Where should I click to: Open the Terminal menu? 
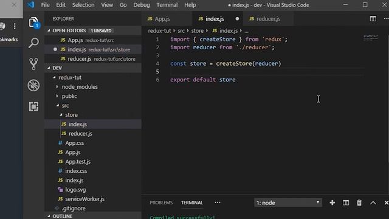[x=167, y=5]
